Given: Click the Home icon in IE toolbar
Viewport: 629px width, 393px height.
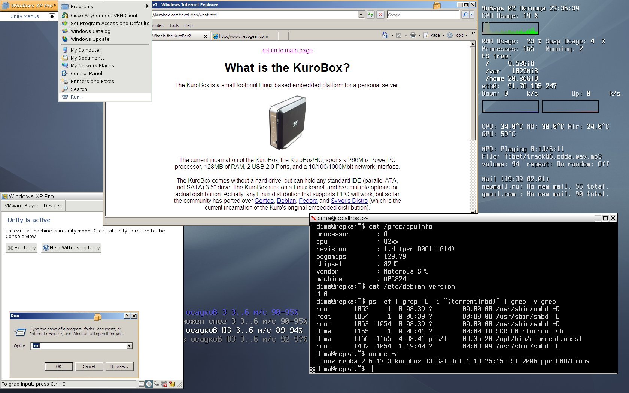Looking at the screenshot, I should (x=385, y=35).
